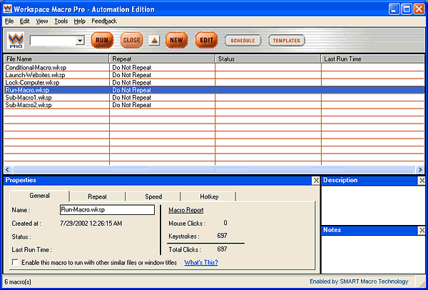This screenshot has height=290, width=428.
Task: Select Sub-Macro2.wksp in the list
Action: [29, 105]
